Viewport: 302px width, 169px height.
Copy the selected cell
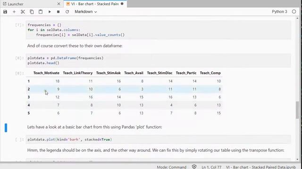32,12
